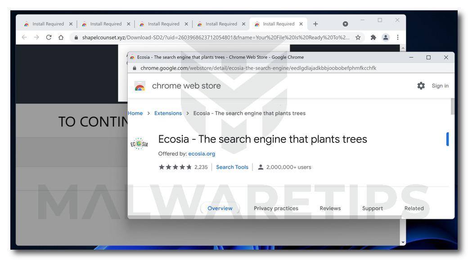The height and width of the screenshot is (260, 468).
Task: Expand the tab search dropdown circle
Action: pos(345,24)
